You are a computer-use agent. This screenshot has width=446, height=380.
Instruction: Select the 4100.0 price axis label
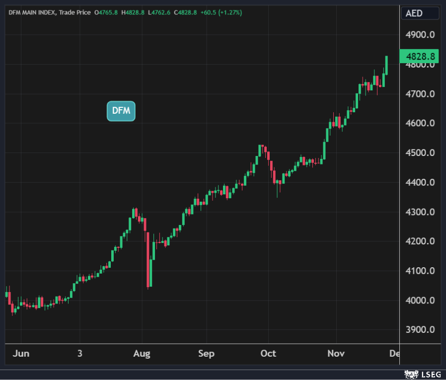420,271
